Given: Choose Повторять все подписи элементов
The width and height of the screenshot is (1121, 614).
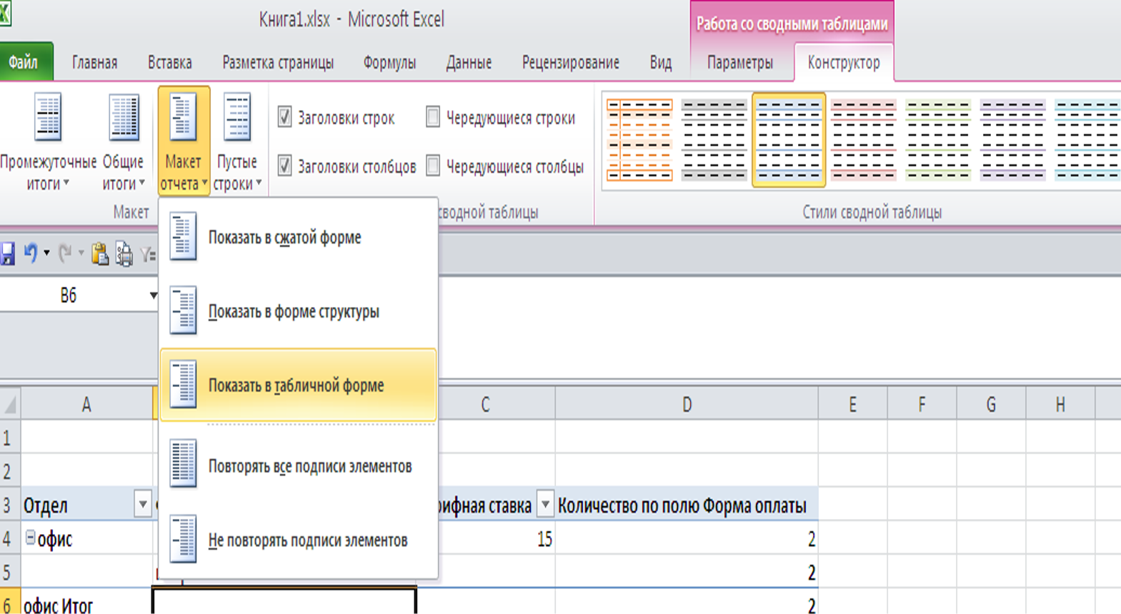Looking at the screenshot, I should coord(298,466).
